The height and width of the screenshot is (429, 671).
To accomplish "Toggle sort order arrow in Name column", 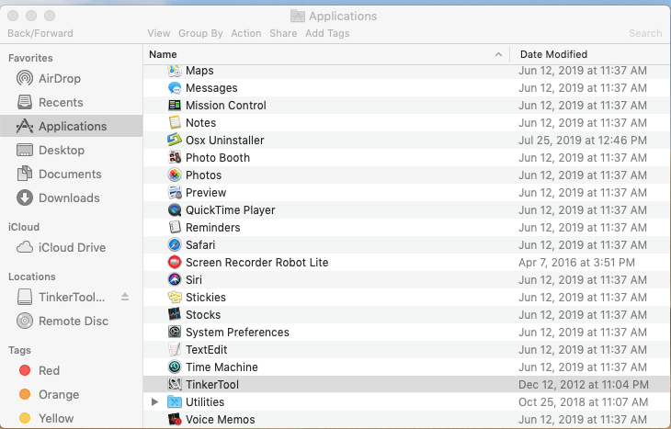I will (498, 54).
